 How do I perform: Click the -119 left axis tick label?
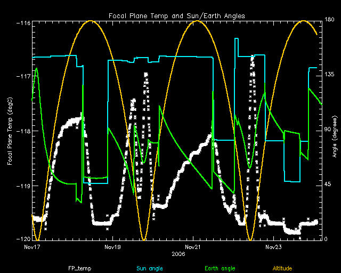click(x=23, y=186)
